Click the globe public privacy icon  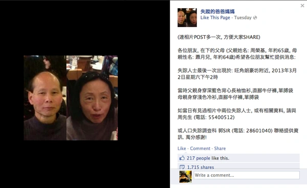[x=255, y=17]
